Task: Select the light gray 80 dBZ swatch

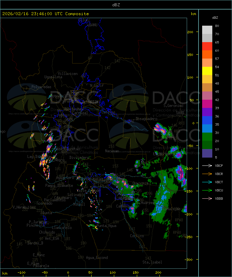Action: coord(207,30)
